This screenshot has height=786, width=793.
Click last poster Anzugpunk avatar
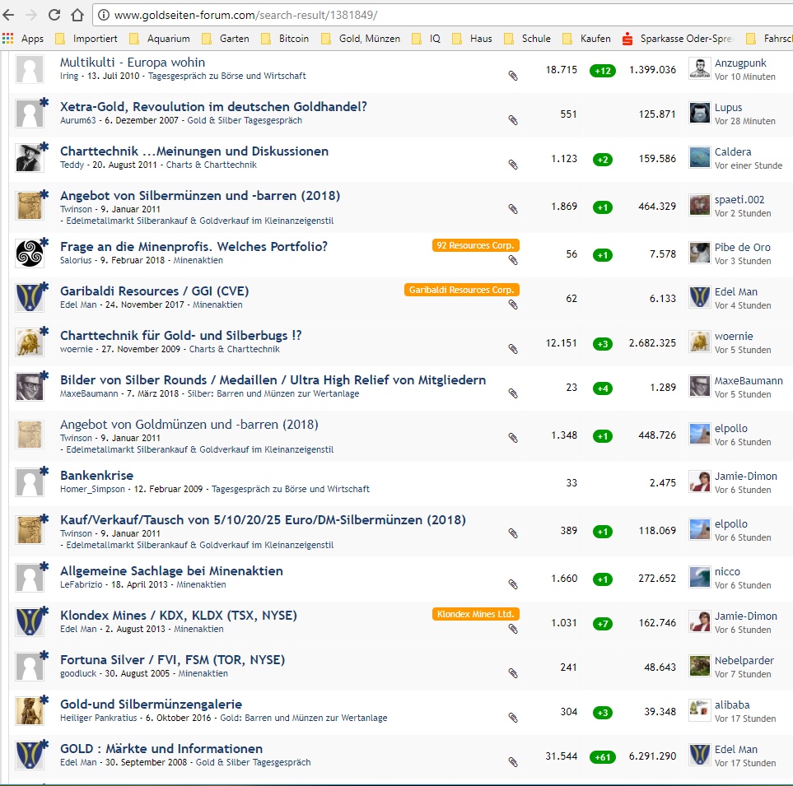699,69
